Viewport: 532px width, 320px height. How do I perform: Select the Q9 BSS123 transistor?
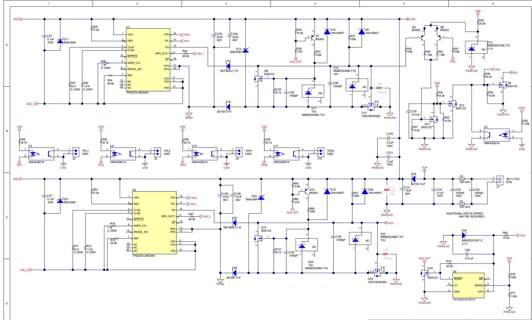[x=502, y=85]
